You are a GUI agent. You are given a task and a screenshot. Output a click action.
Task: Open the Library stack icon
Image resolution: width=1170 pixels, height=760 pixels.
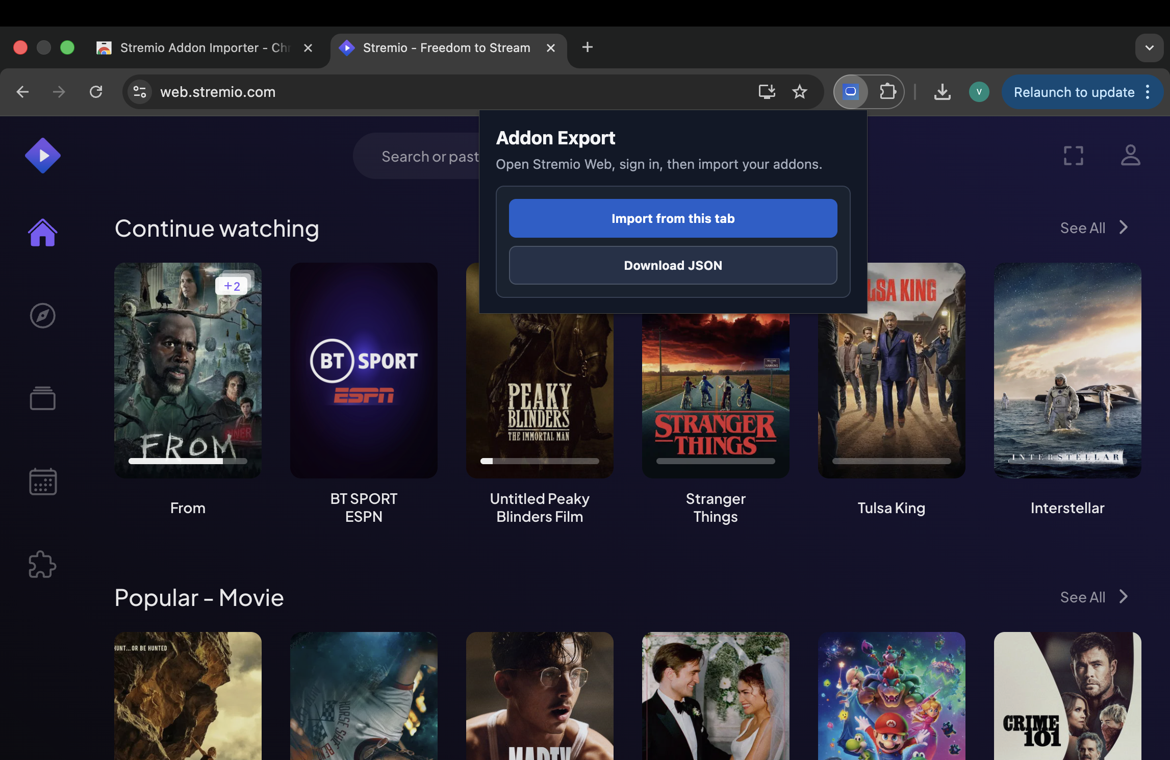tap(43, 398)
